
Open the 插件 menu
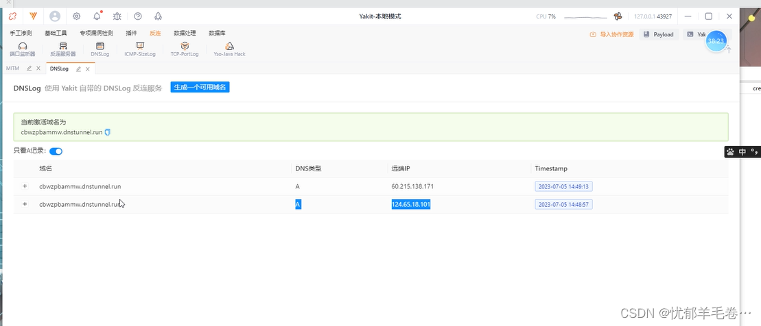click(x=131, y=34)
